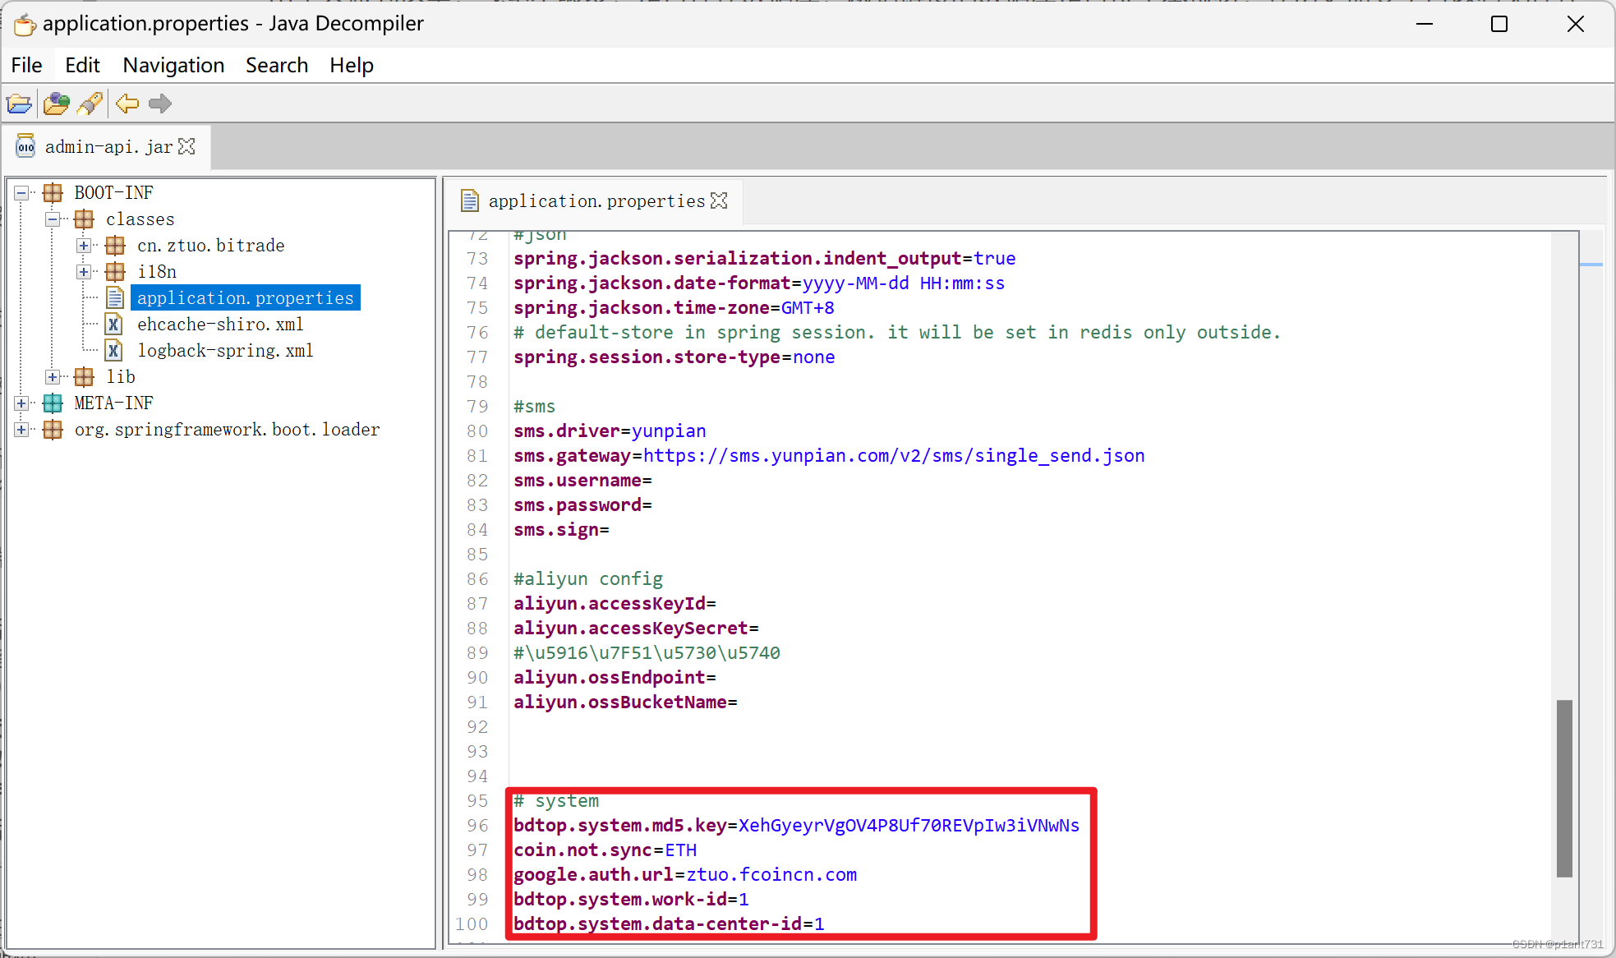The image size is (1616, 958).
Task: Open the Help menu
Action: [351, 65]
